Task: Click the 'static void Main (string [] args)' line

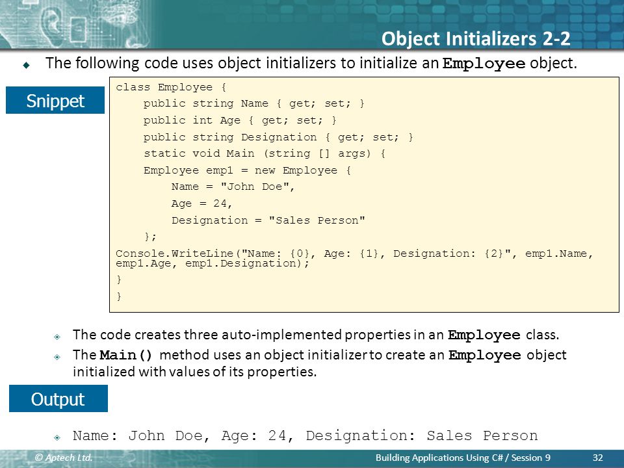Action: tap(265, 153)
